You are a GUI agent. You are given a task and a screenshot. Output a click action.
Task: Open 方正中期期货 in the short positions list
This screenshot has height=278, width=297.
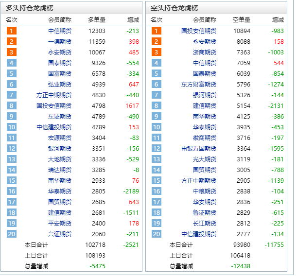[199, 181]
